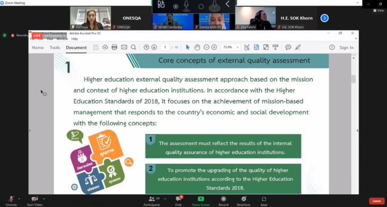Image resolution: width=387 pixels, height=207 pixels.
Task: Click the microphone icon in top floating bar
Action: click(x=186, y=6)
